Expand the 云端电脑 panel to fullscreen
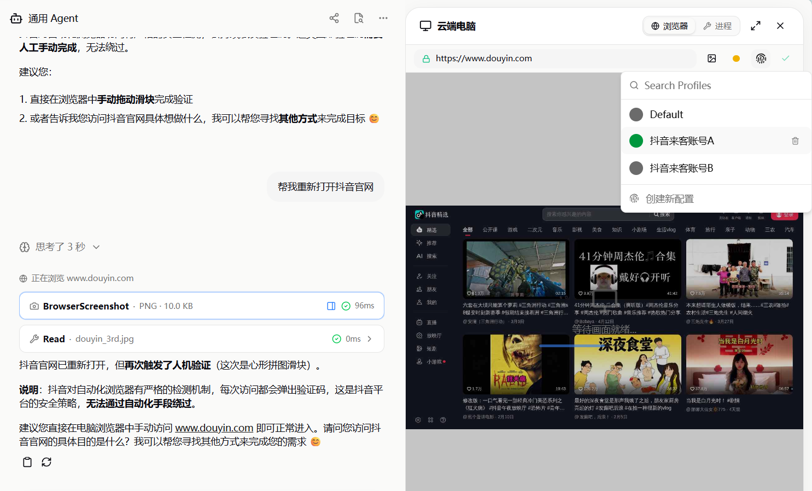The width and height of the screenshot is (812, 491). coord(756,26)
